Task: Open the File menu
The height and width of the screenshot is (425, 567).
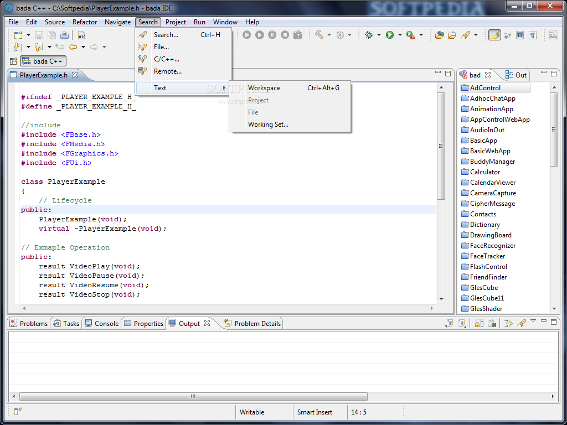Action: coord(13,22)
